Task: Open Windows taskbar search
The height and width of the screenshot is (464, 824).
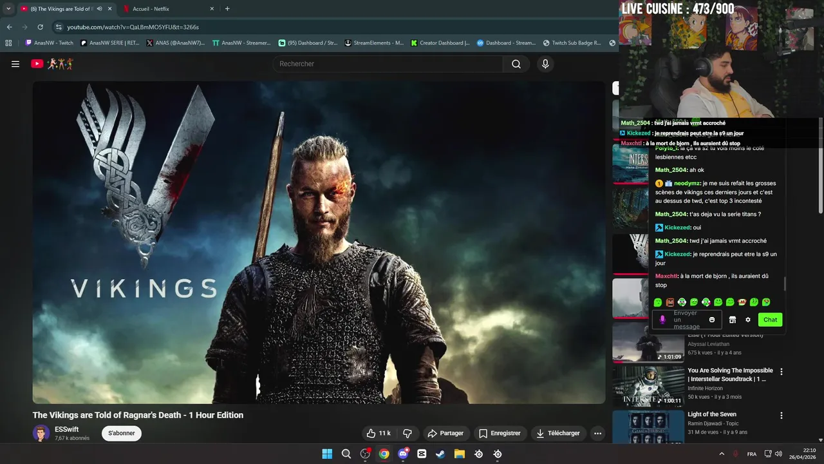Action: point(346,454)
